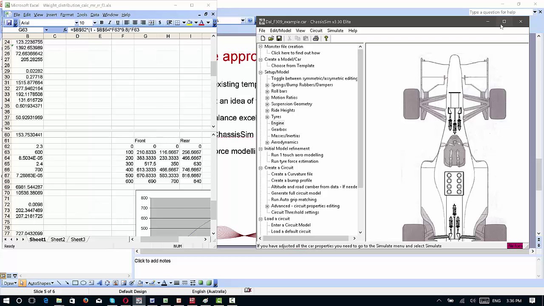Select cell showing 256.6667 in Rear column
Viewport: 544px width, 306px height.
click(191, 152)
